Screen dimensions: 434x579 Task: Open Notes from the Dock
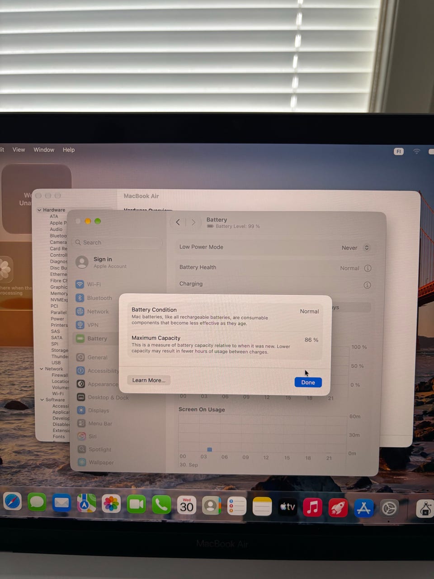[x=262, y=507]
